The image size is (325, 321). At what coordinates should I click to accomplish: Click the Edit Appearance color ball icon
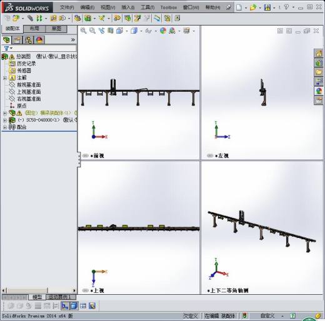[x=163, y=31]
